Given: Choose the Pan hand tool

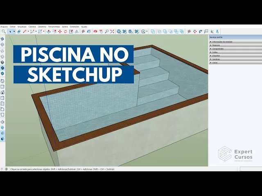Looking at the screenshot, I should 101,31.
